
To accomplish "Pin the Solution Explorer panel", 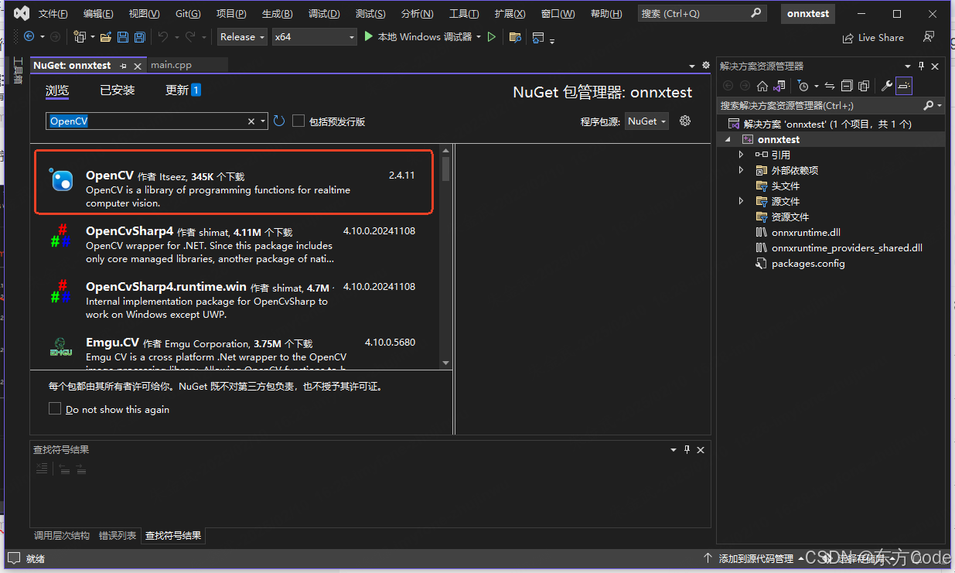I will tap(921, 67).
